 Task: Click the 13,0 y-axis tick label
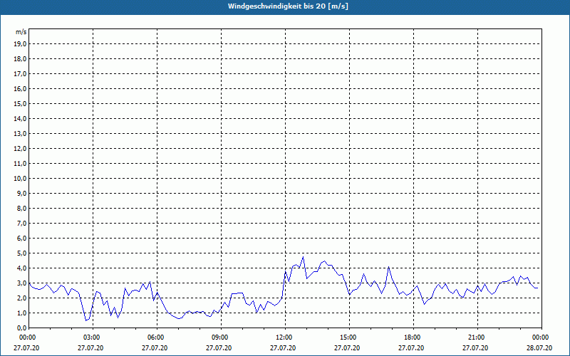click(21, 133)
